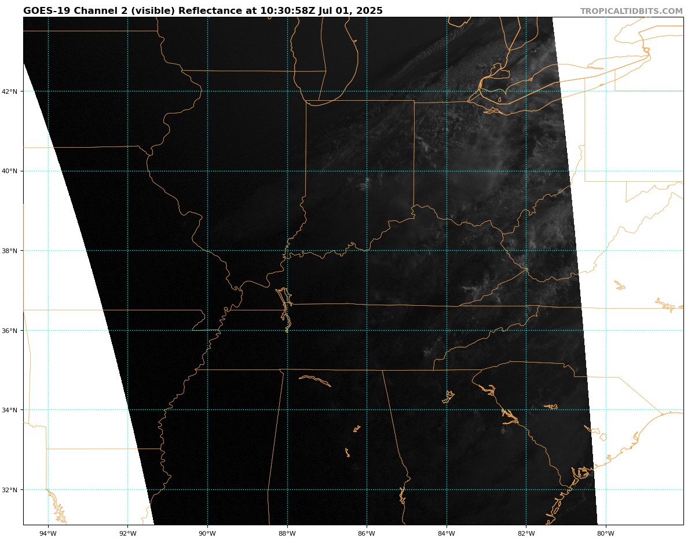Select the 40°N latitude axis label
This screenshot has width=695, height=538.
coord(10,171)
